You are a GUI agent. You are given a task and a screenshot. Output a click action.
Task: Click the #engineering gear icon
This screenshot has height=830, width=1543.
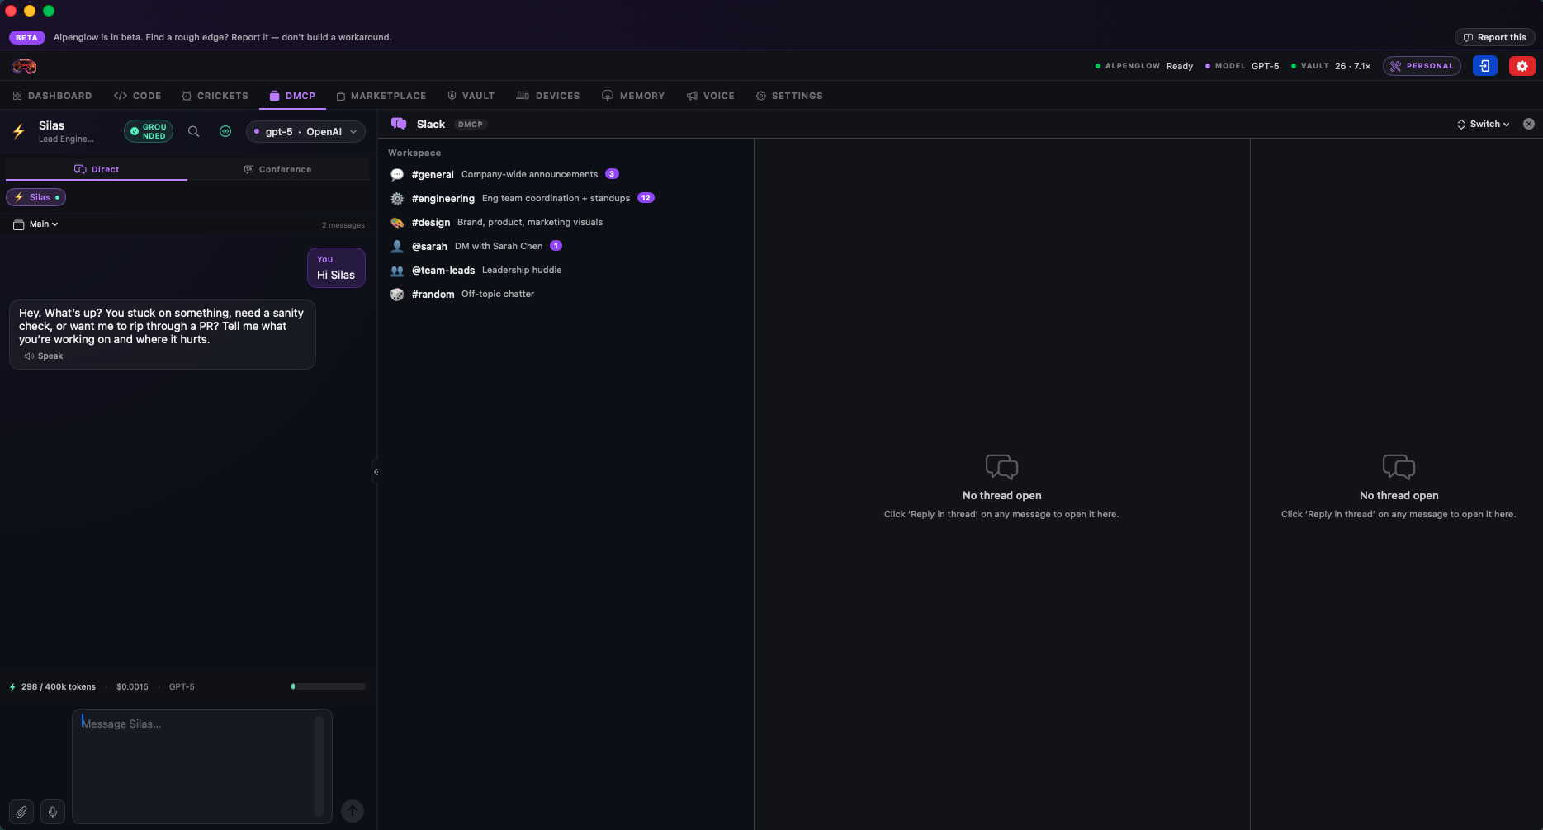[x=397, y=199]
